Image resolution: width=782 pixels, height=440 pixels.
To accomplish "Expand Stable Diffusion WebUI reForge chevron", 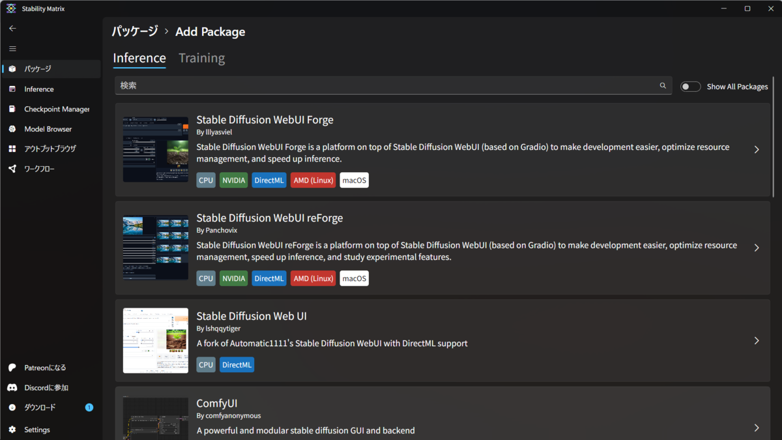I will pos(757,248).
